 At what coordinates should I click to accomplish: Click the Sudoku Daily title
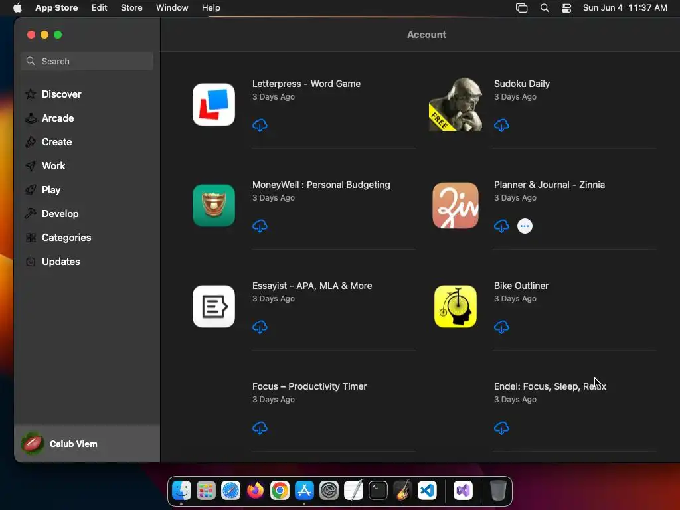point(522,84)
